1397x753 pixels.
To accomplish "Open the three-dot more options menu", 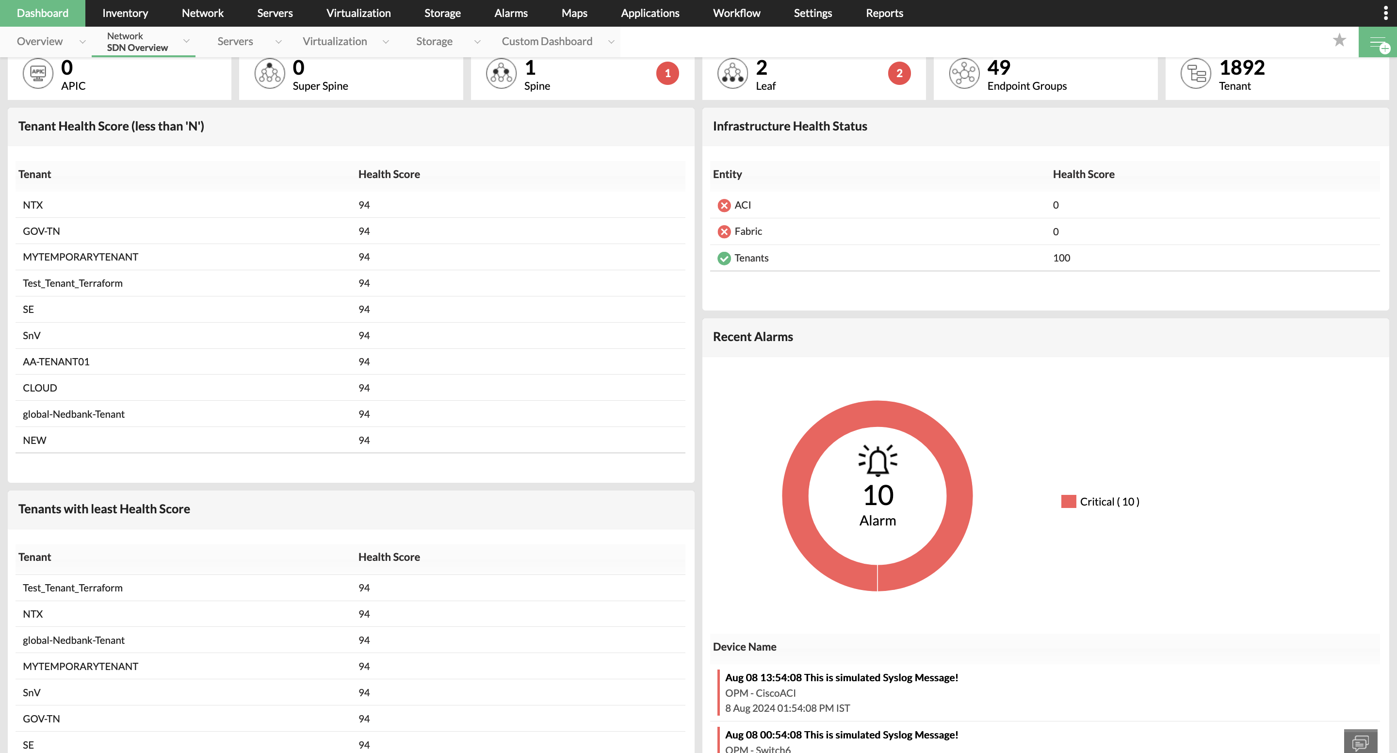I will [1386, 13].
